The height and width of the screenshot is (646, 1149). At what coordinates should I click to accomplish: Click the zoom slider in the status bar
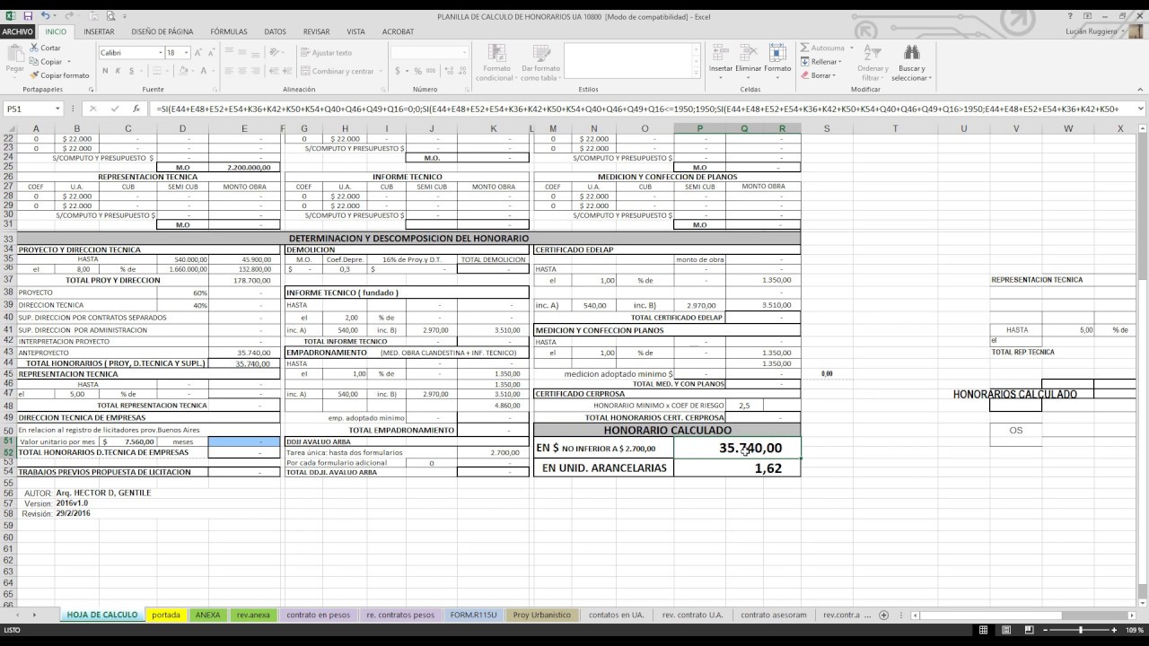pos(1081,630)
